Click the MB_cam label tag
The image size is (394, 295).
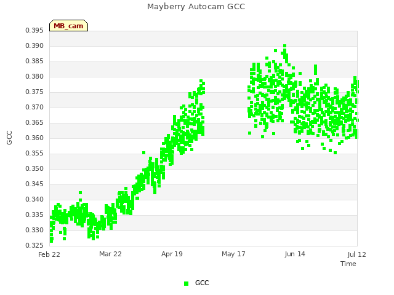tap(68, 26)
